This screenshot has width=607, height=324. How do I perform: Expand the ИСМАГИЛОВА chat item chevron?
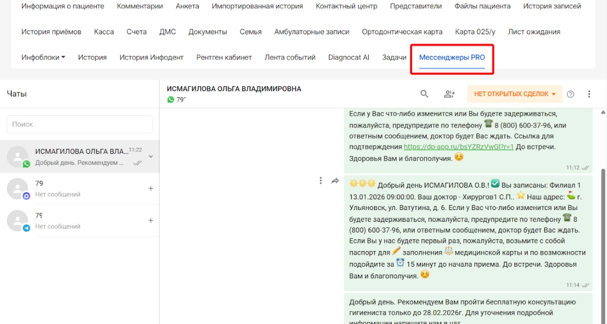coord(151,157)
